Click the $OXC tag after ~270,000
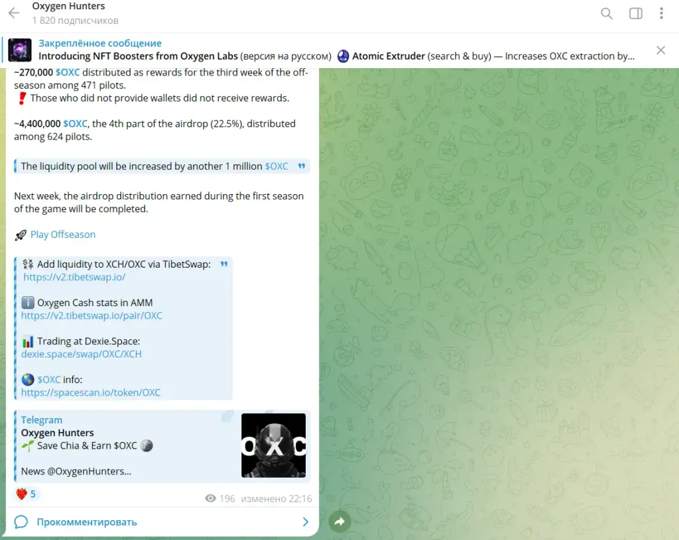 (x=68, y=72)
